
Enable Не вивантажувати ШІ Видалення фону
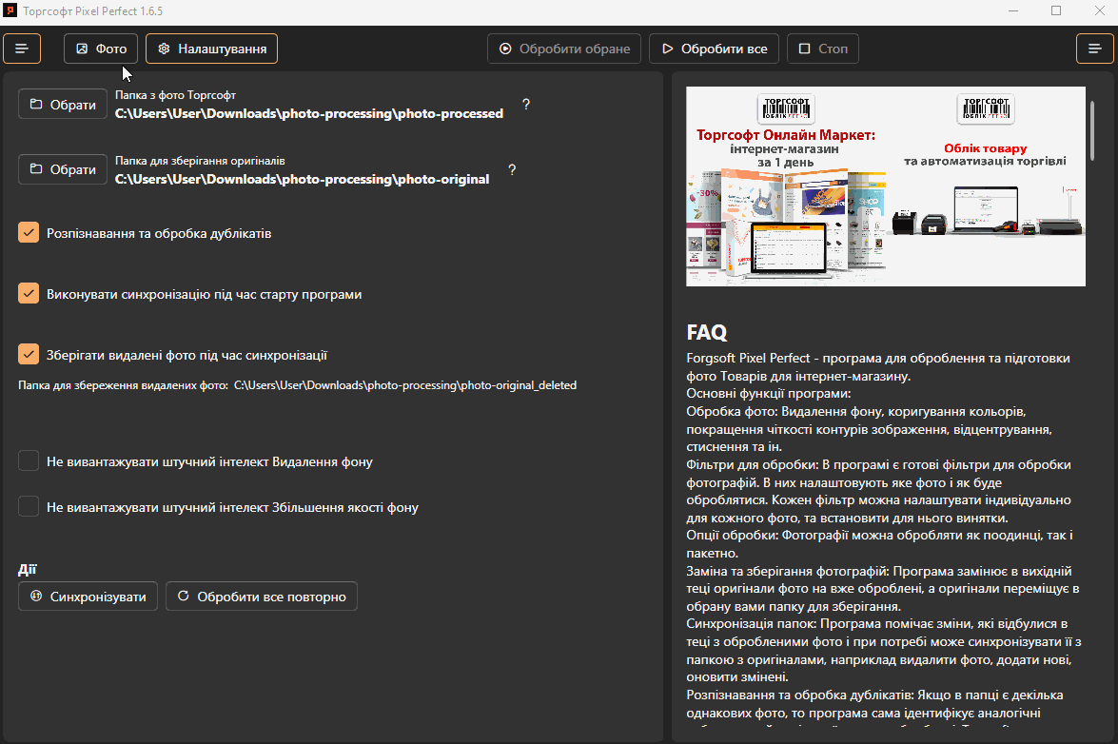29,461
